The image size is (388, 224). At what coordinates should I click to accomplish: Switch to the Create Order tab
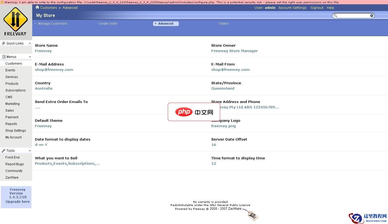108,24
